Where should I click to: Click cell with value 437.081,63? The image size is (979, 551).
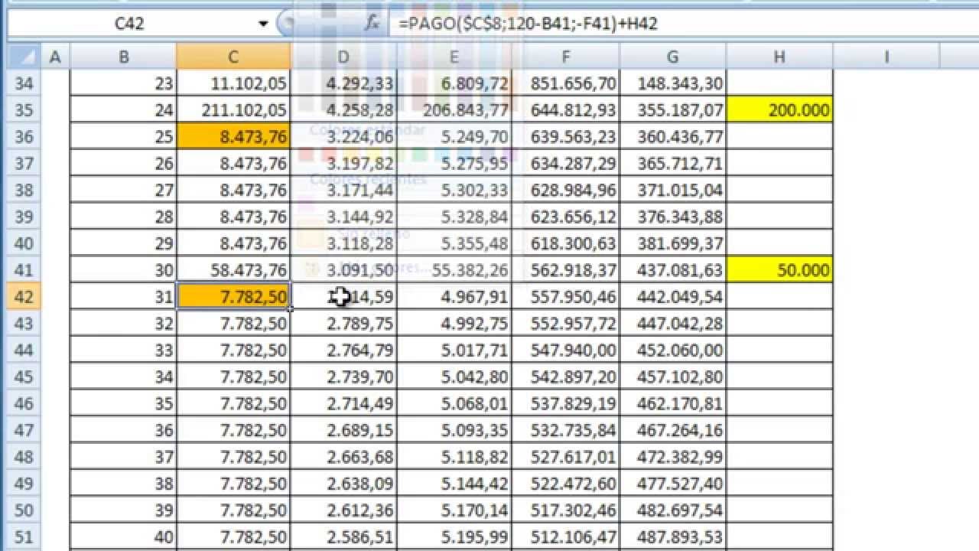(673, 270)
